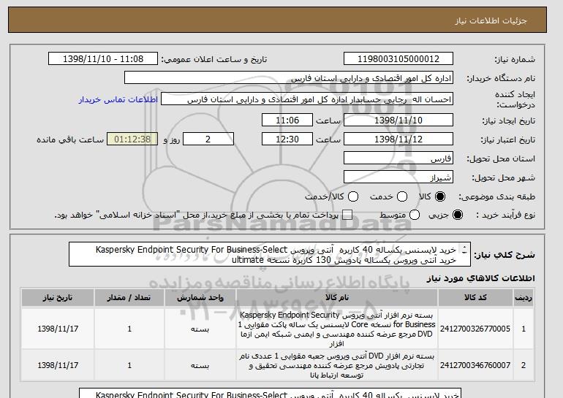Image resolution: width=563 pixels, height=398 pixels.
Task: Click the بسته unit in row 1
Action: [200, 329]
